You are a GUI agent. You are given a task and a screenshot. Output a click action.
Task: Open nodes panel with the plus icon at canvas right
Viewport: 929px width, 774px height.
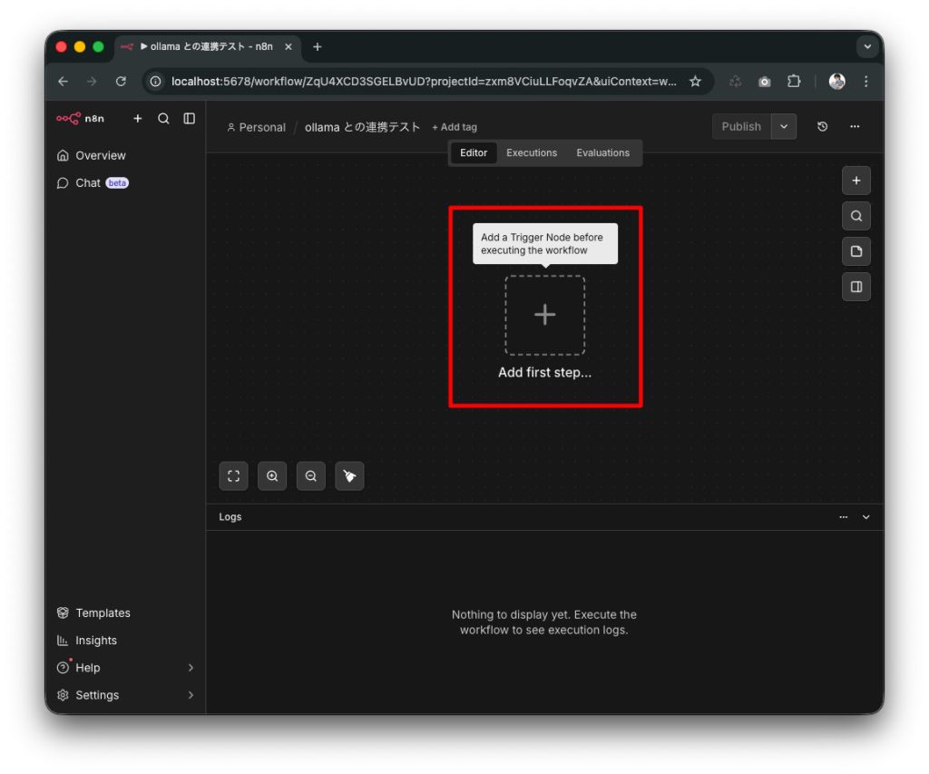[856, 181]
